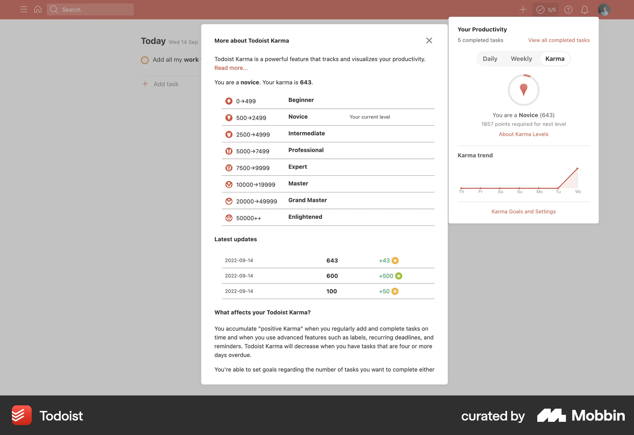Go to the home view
Image resolution: width=634 pixels, height=435 pixels.
coord(38,10)
